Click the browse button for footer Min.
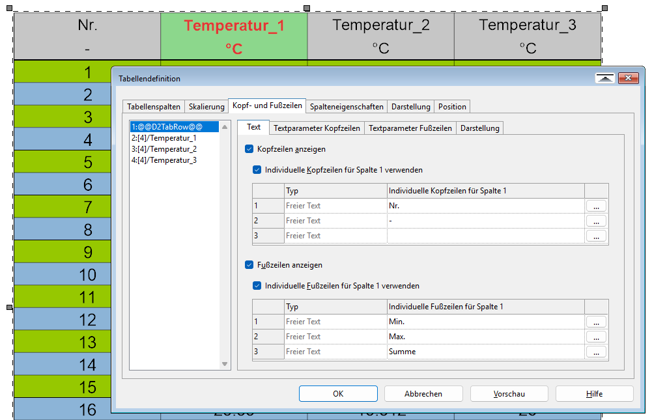This screenshot has height=420, width=652. 596,322
